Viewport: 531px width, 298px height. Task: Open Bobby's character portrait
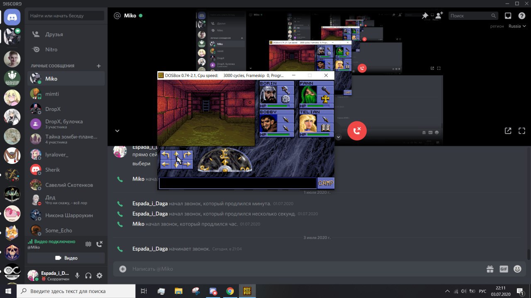[x=268, y=123]
